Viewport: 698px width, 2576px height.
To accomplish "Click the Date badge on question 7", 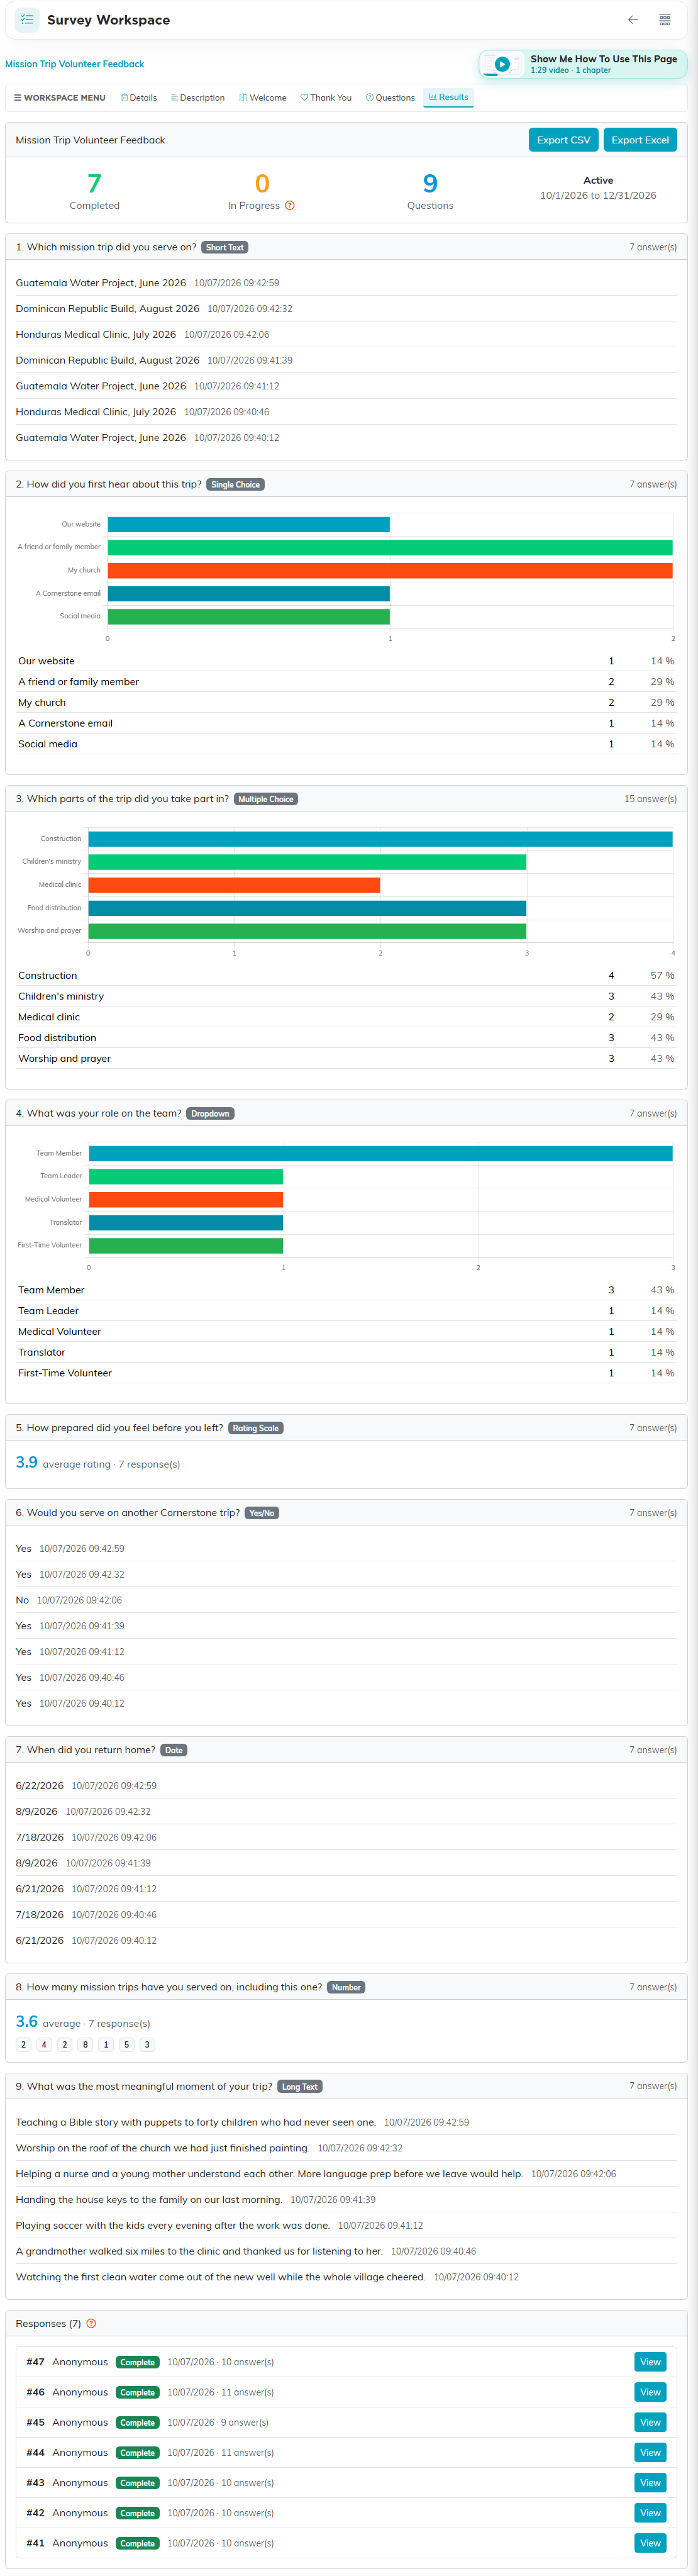I will click(x=174, y=1750).
